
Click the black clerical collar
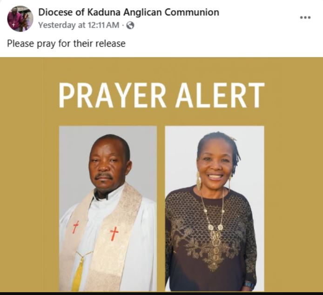pos(101,196)
